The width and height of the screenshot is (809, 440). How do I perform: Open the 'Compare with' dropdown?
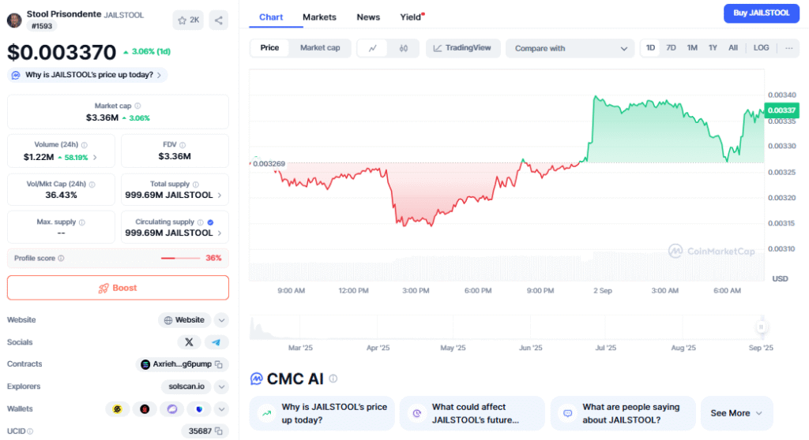click(570, 48)
